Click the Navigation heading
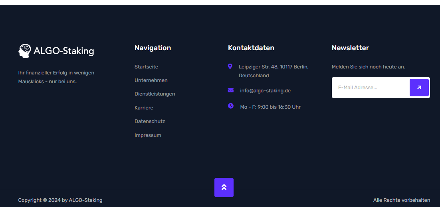The image size is (440, 207). 153,48
